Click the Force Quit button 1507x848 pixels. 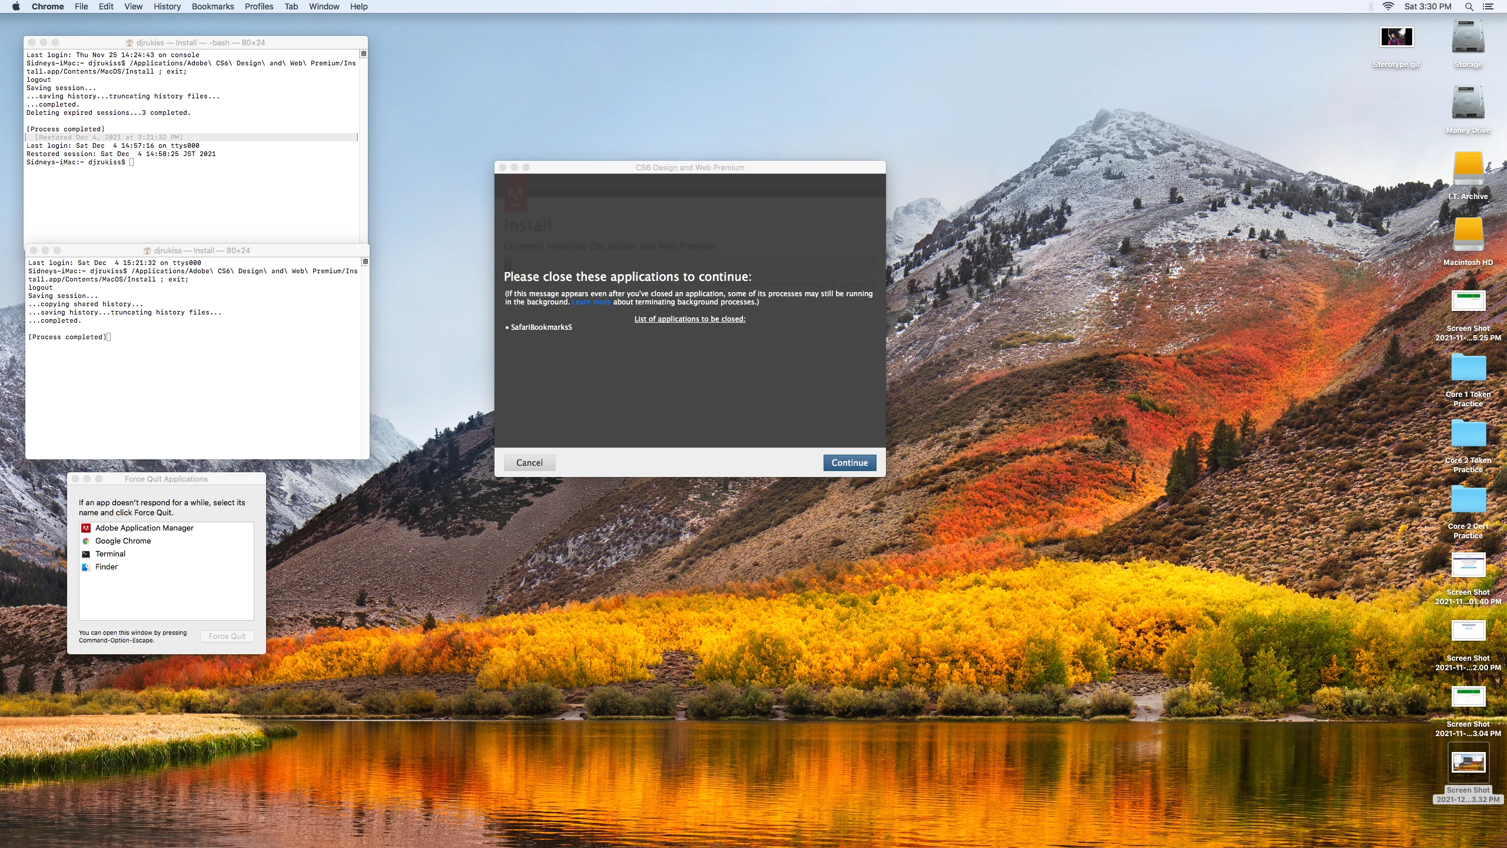[227, 637]
